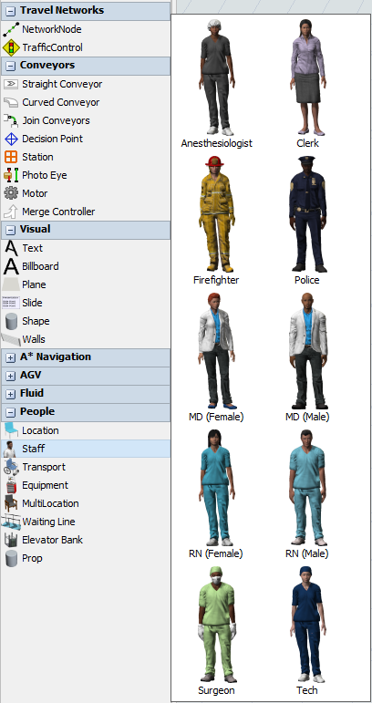Select the Join Conveyors icon
Screen dimensions: 372x703
(x=11, y=120)
